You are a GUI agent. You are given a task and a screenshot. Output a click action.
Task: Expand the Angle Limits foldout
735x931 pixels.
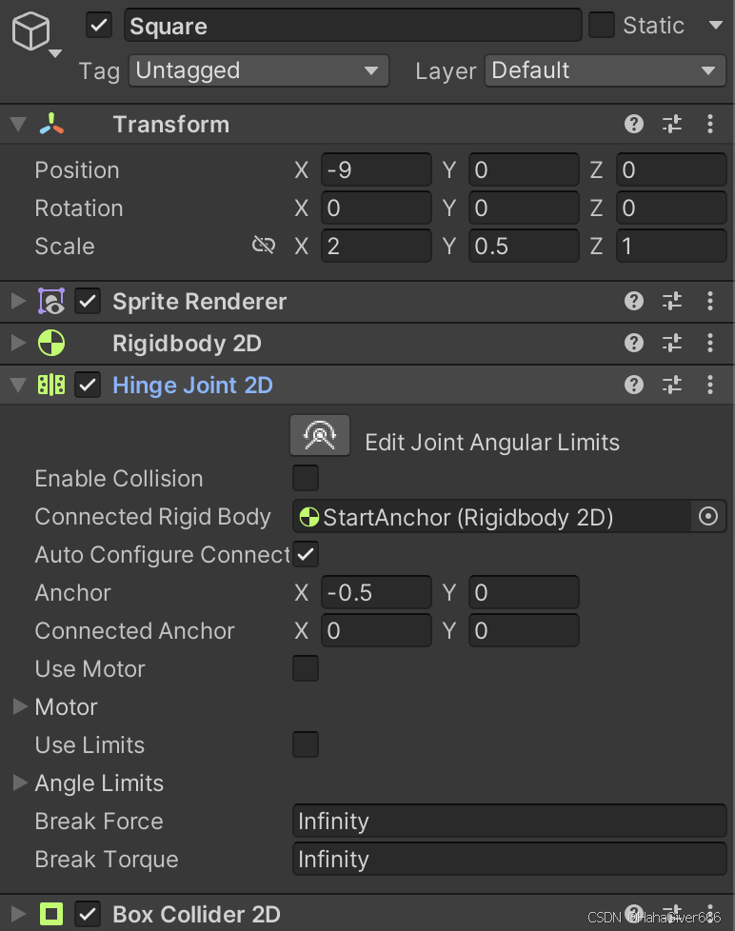point(19,782)
